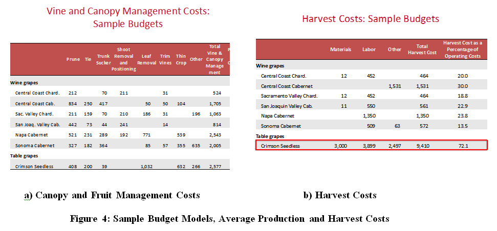Image resolution: width=497 pixels, height=231 pixels.
Task: Click 'Other' header in the harvest table
Action: [394, 50]
